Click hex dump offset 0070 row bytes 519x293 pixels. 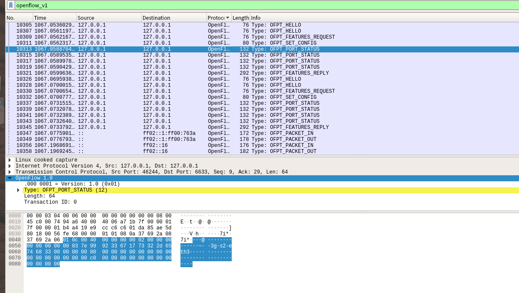(99, 258)
